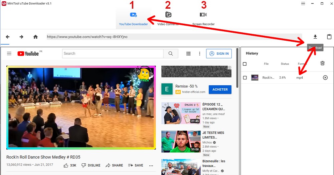Open the YouTube sidebar menu icon
The width and height of the screenshot is (334, 175).
(x=9, y=53)
